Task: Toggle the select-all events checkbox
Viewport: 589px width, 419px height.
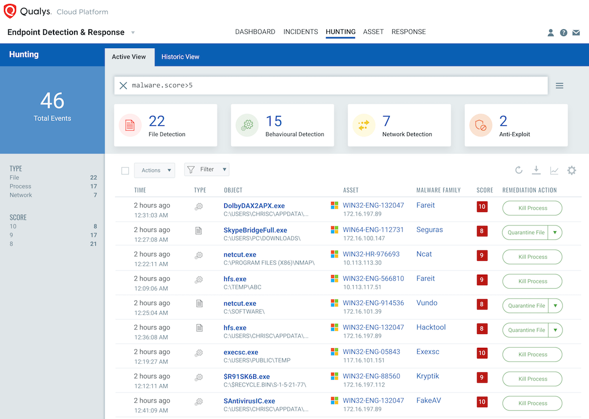Action: pos(125,171)
